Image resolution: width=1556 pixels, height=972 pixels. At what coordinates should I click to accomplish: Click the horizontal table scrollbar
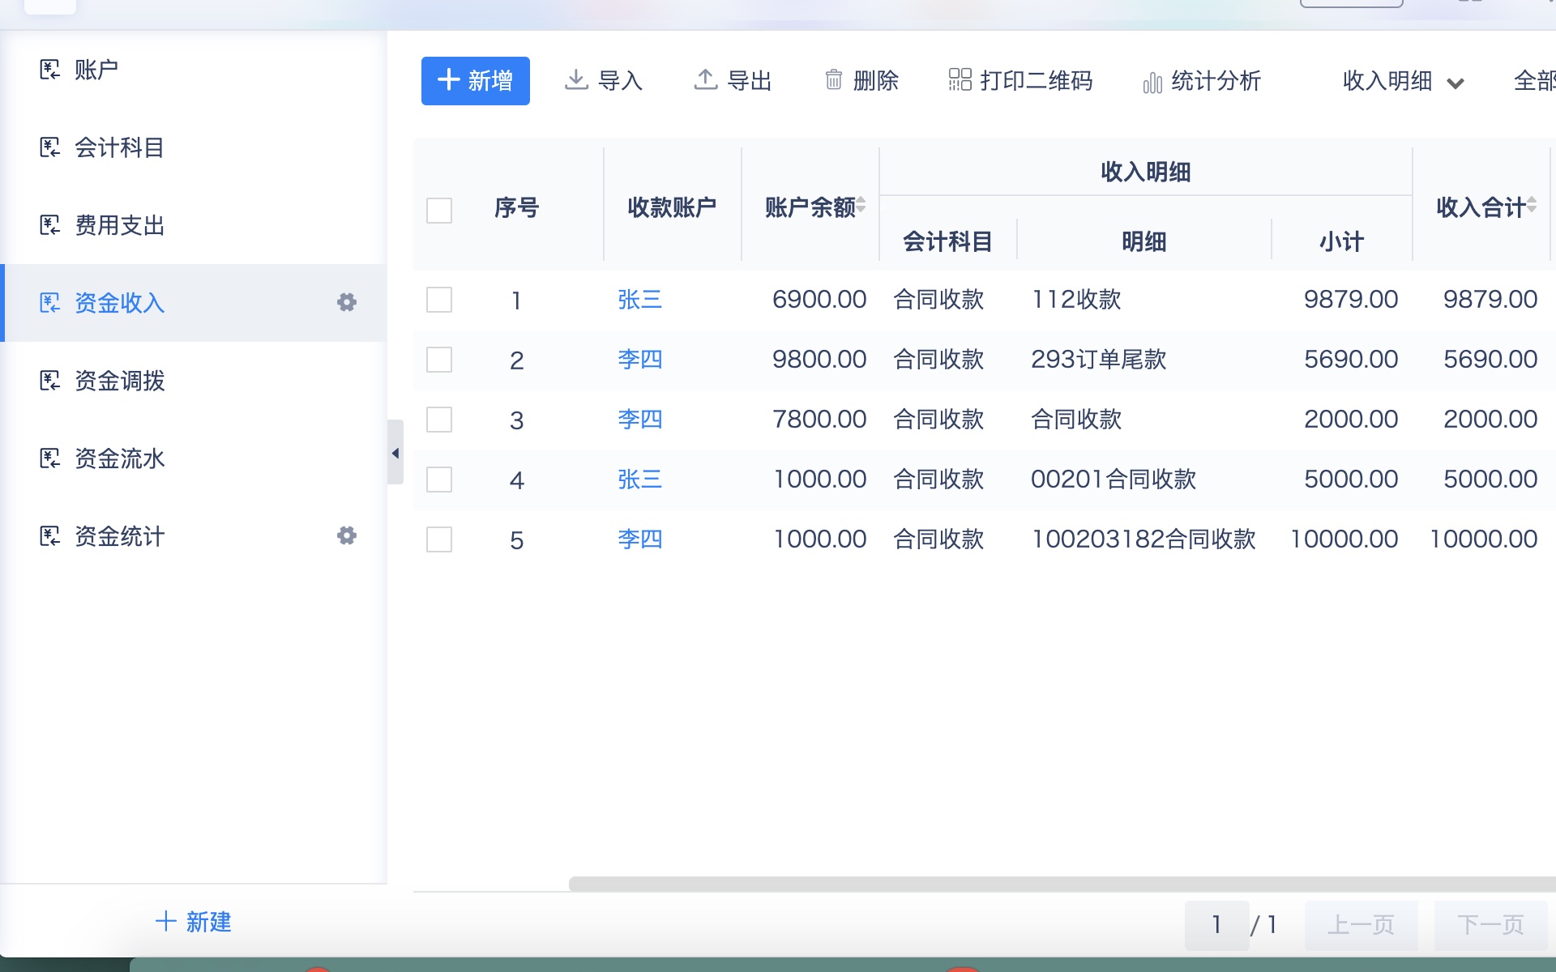point(1062,884)
